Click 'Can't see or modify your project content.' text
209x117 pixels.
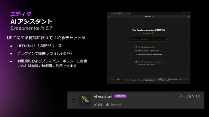[x=150, y=55]
